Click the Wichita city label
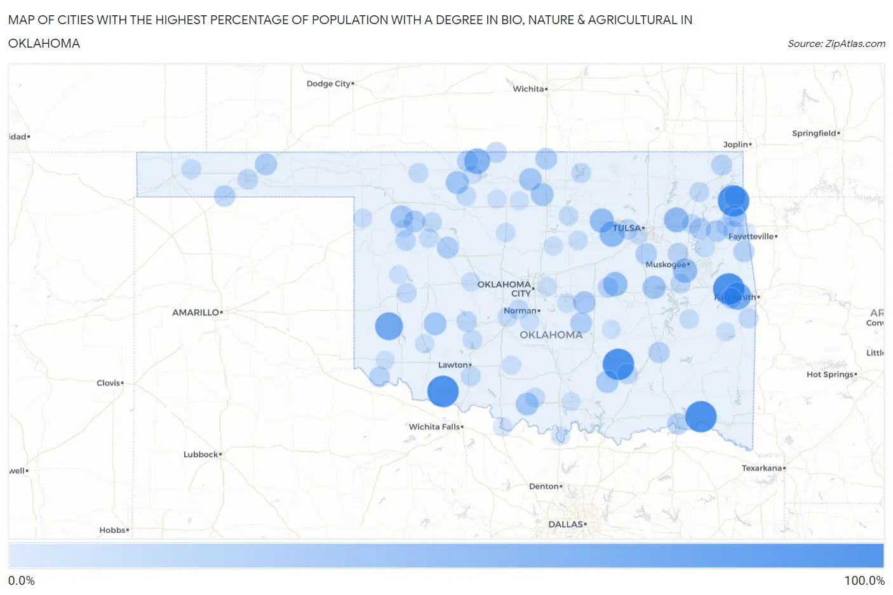893x595 pixels. coord(528,89)
